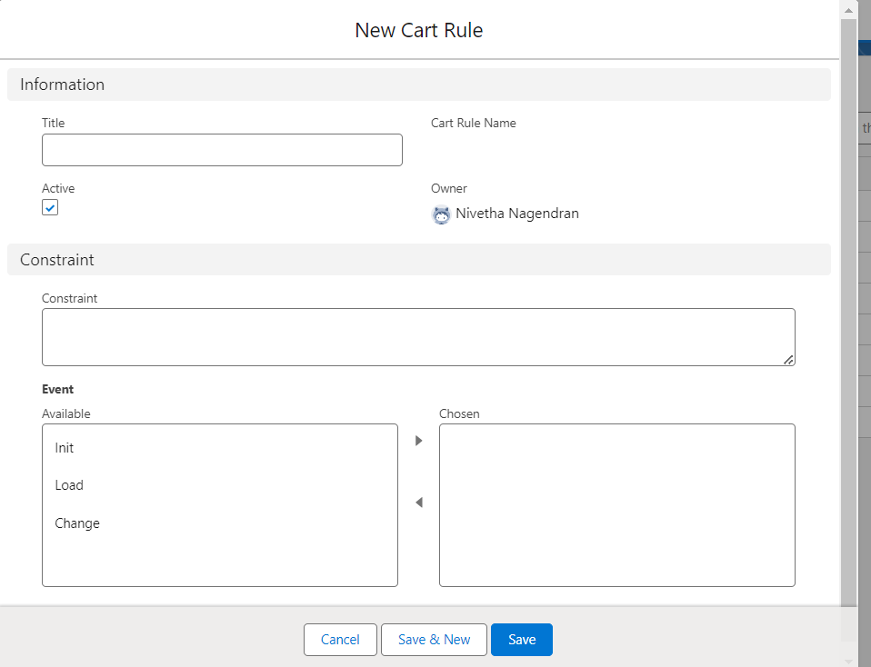This screenshot has height=667, width=871.
Task: Click left arrow to move event to Available
Action: pyautogui.click(x=419, y=503)
